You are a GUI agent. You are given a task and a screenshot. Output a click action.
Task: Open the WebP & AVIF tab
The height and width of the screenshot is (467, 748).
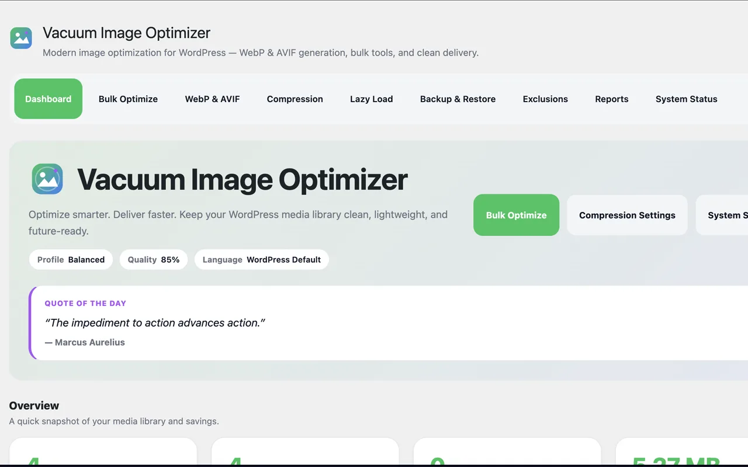tap(213, 99)
